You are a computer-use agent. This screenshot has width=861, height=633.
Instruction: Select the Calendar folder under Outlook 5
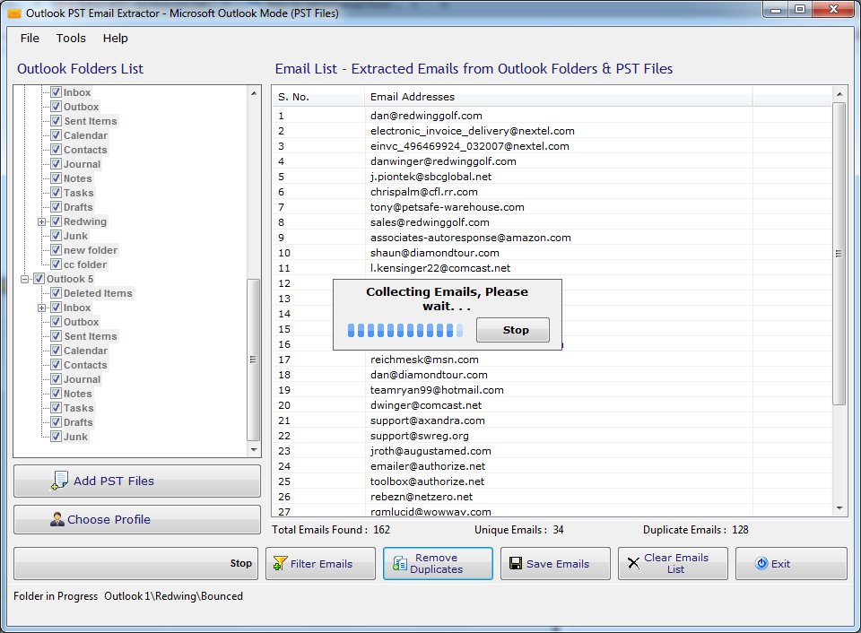(86, 351)
